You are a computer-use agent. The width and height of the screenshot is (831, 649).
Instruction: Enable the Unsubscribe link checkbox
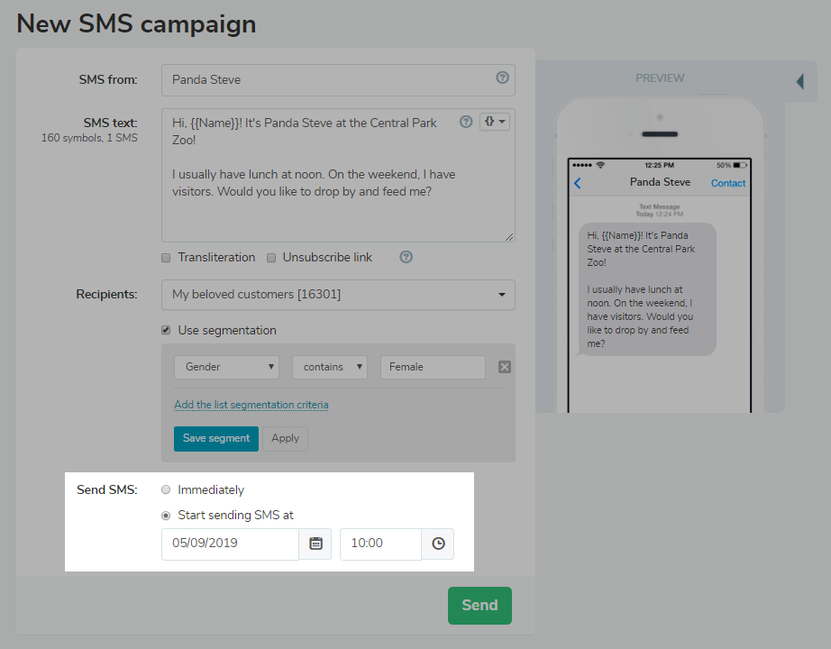pyautogui.click(x=271, y=257)
